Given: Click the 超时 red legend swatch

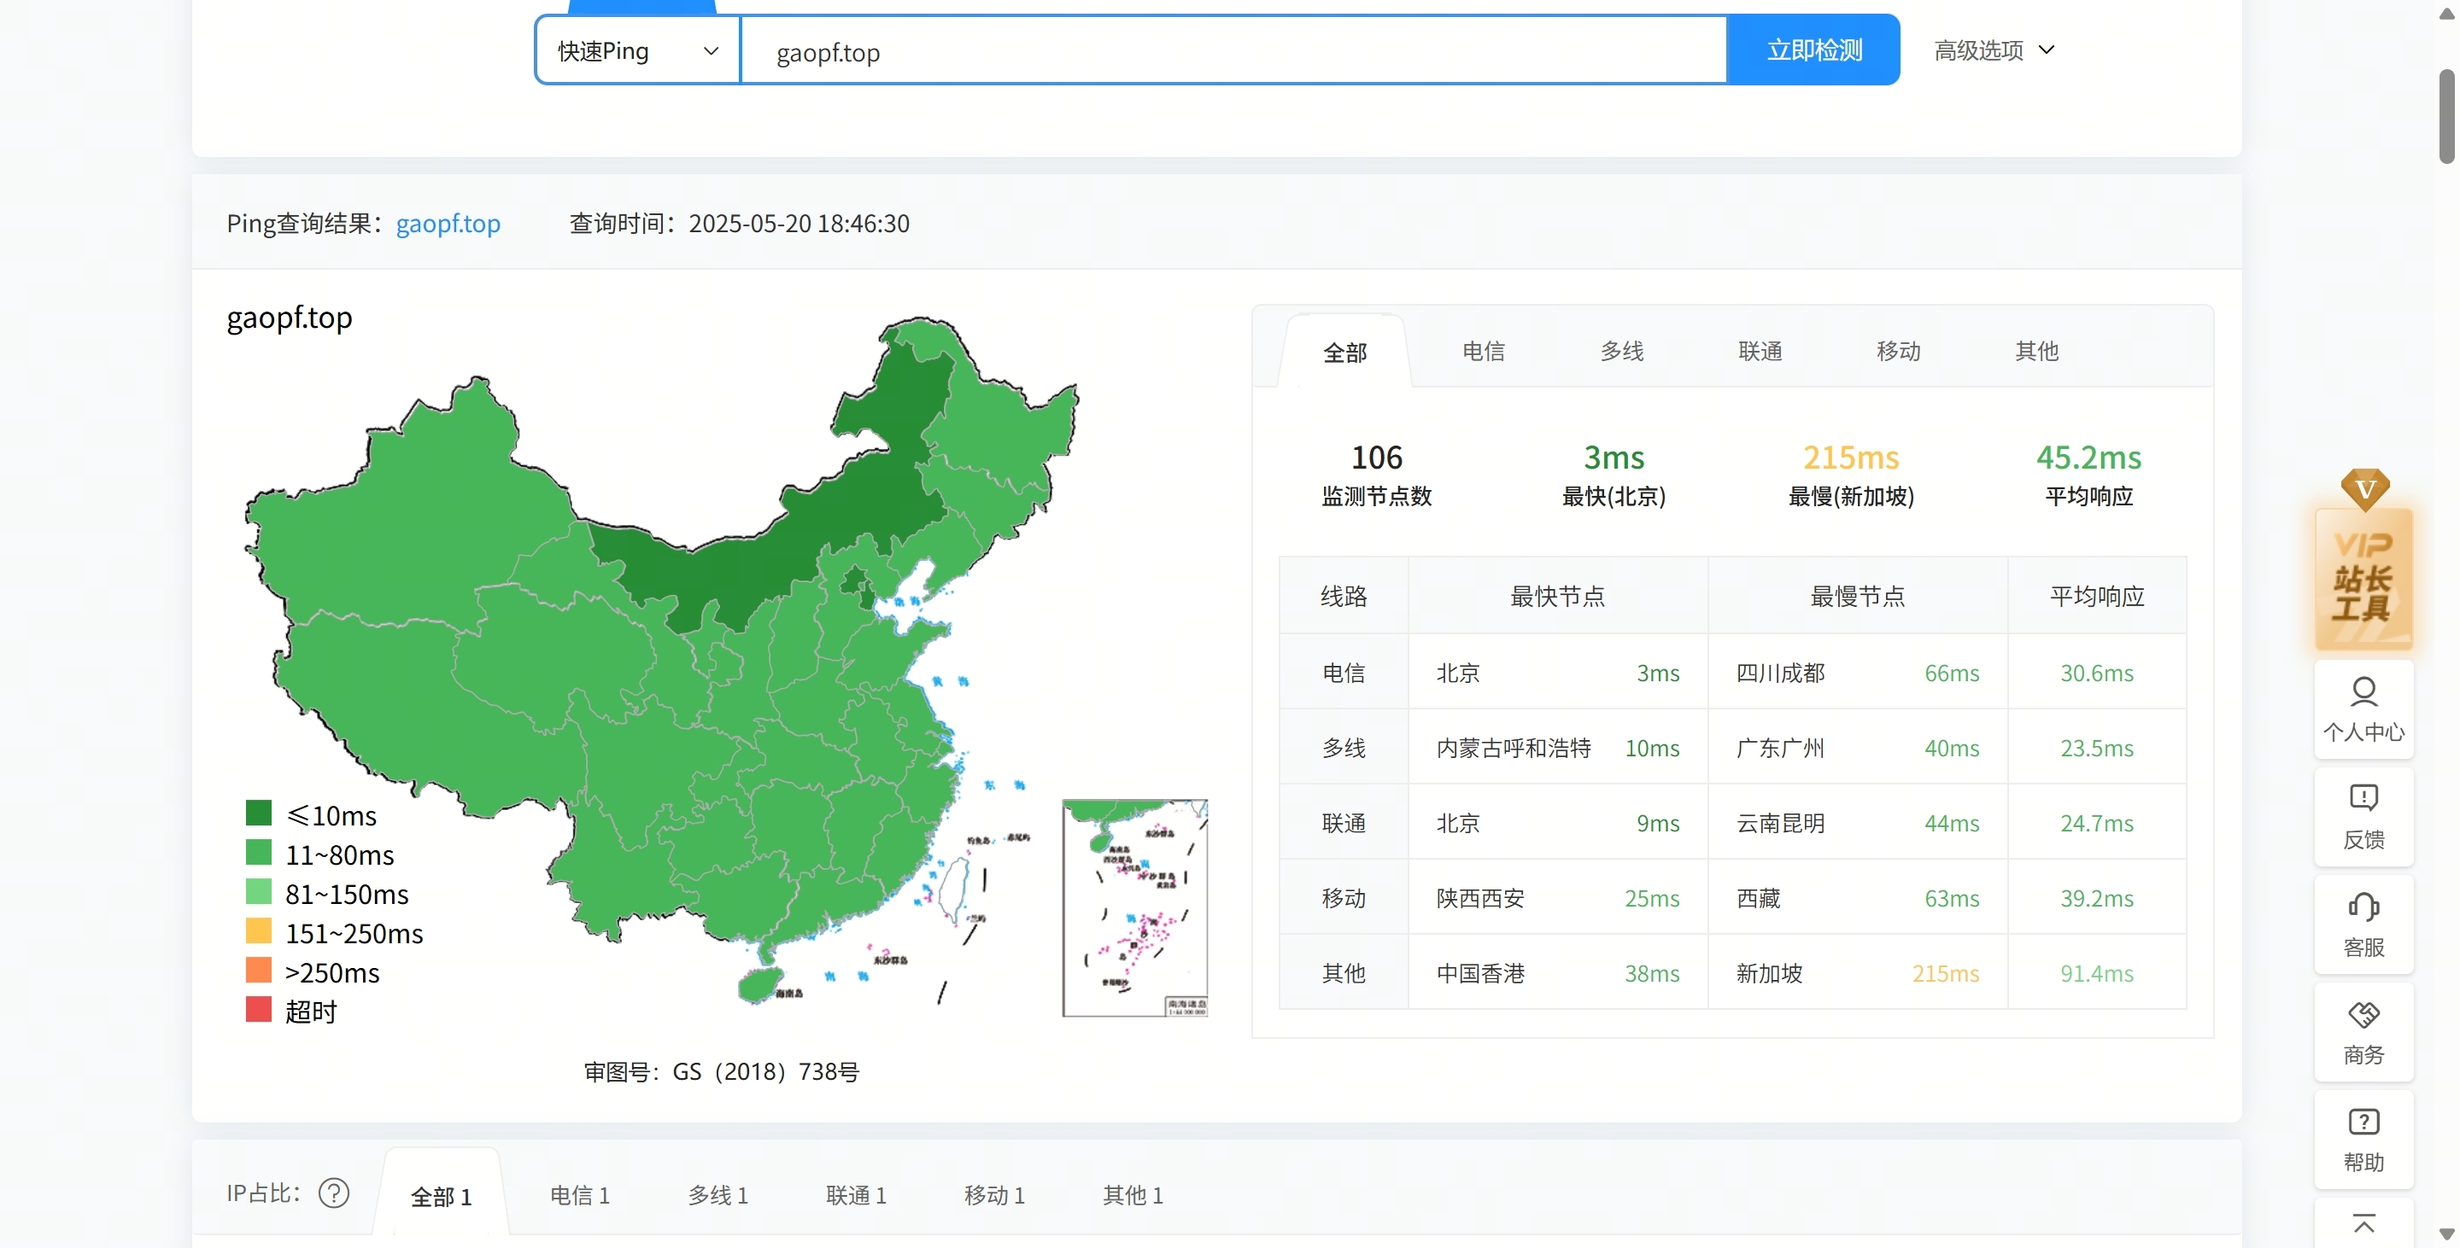Looking at the screenshot, I should (259, 1008).
